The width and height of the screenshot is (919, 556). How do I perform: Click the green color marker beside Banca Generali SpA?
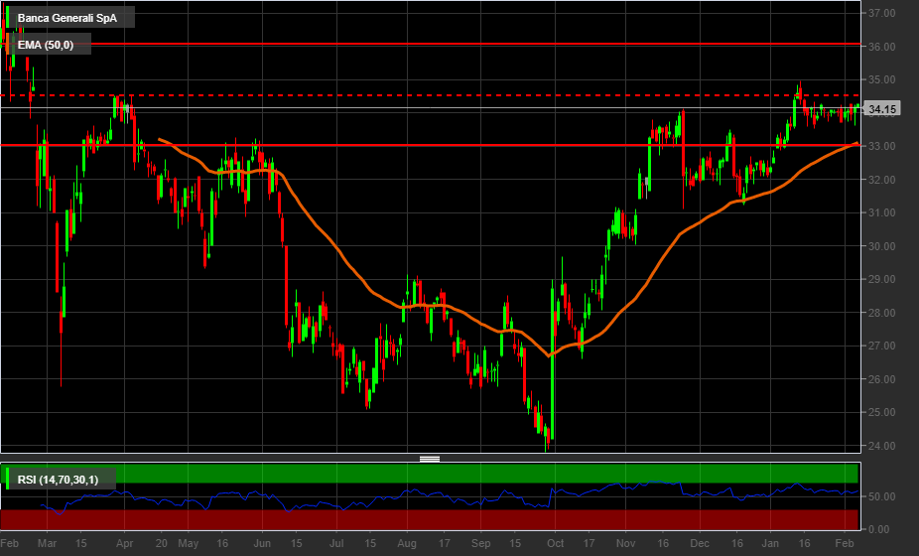pyautogui.click(x=7, y=17)
